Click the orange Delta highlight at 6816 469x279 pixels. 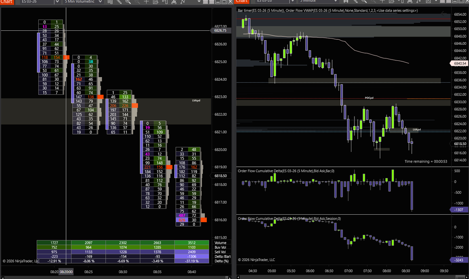click(203, 220)
